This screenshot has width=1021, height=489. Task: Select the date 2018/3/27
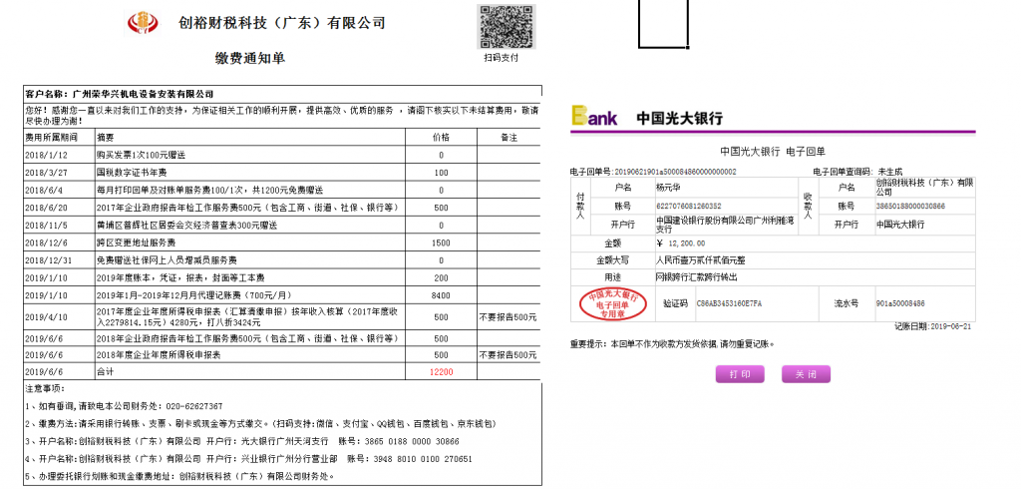(x=46, y=173)
